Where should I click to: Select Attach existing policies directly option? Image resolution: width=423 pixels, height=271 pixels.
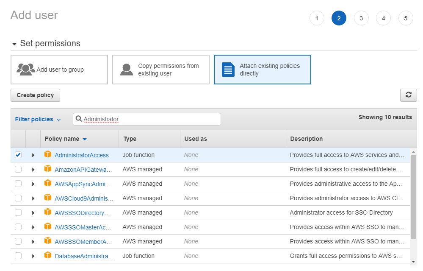click(263, 70)
